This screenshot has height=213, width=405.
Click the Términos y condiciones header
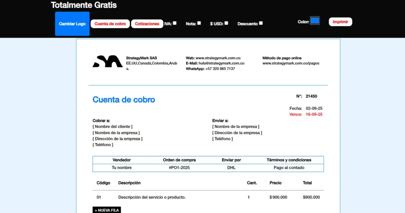tap(289, 160)
